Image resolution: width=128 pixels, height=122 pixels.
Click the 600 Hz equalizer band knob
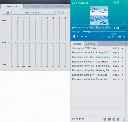(29, 42)
